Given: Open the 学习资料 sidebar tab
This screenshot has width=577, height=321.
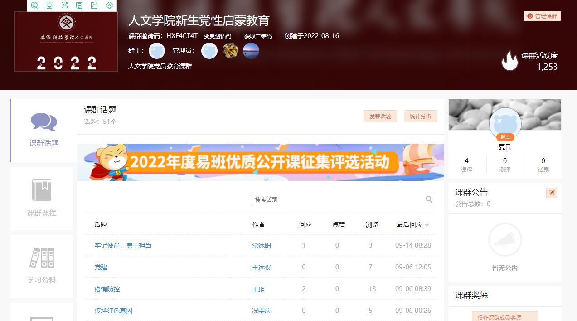Looking at the screenshot, I should [42, 266].
